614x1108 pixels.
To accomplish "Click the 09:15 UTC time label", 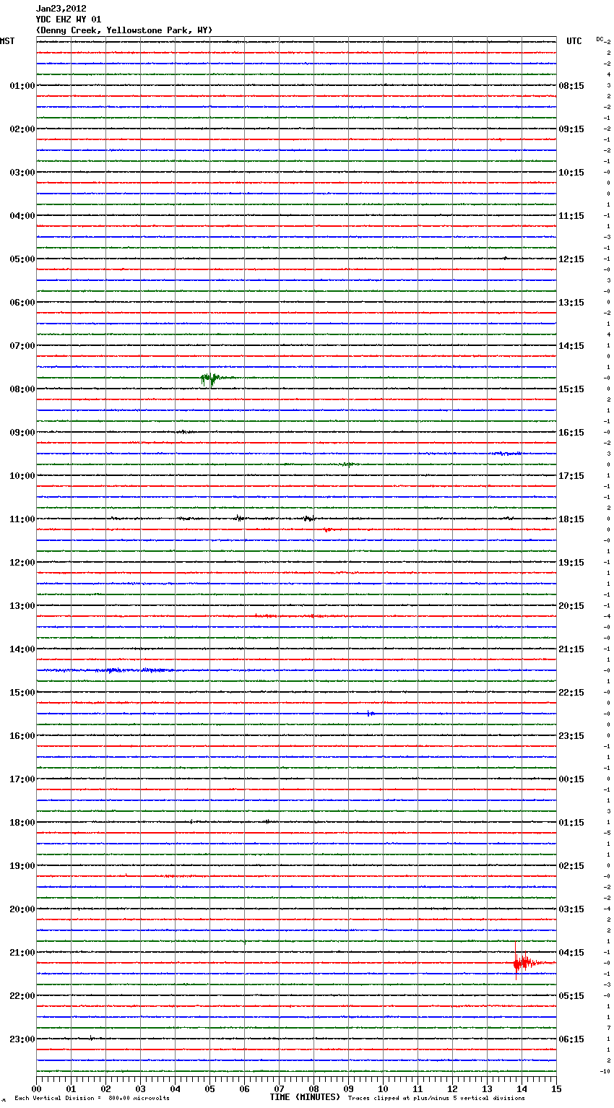I will (x=571, y=129).
